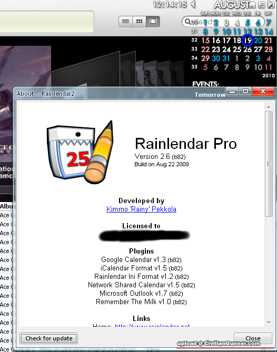Click Build on Aug 22 2009 text
Screen dimensions: 277x352
tap(162, 164)
